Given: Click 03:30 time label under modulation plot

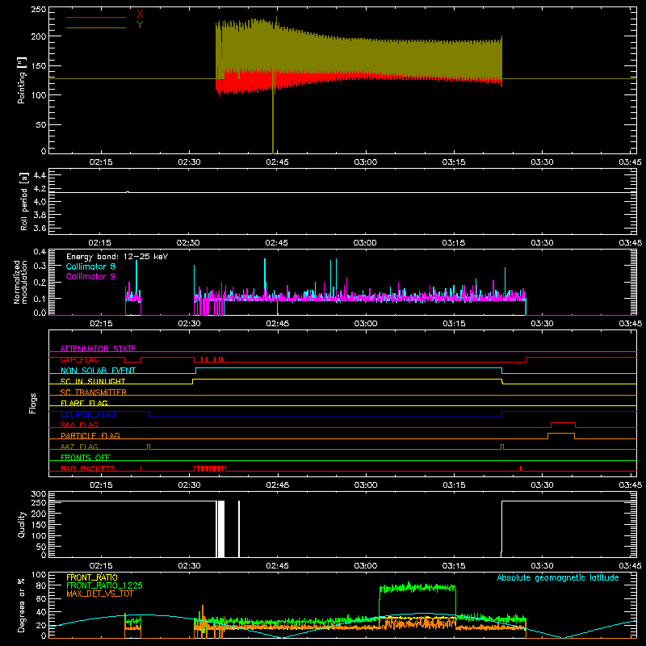Looking at the screenshot, I should 542,324.
